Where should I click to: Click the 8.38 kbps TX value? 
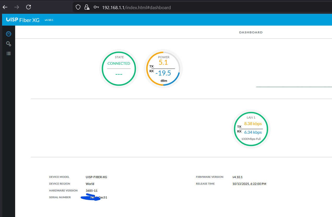click(x=253, y=124)
